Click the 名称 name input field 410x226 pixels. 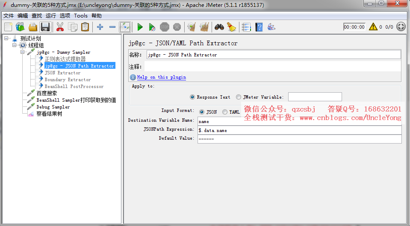(274, 55)
